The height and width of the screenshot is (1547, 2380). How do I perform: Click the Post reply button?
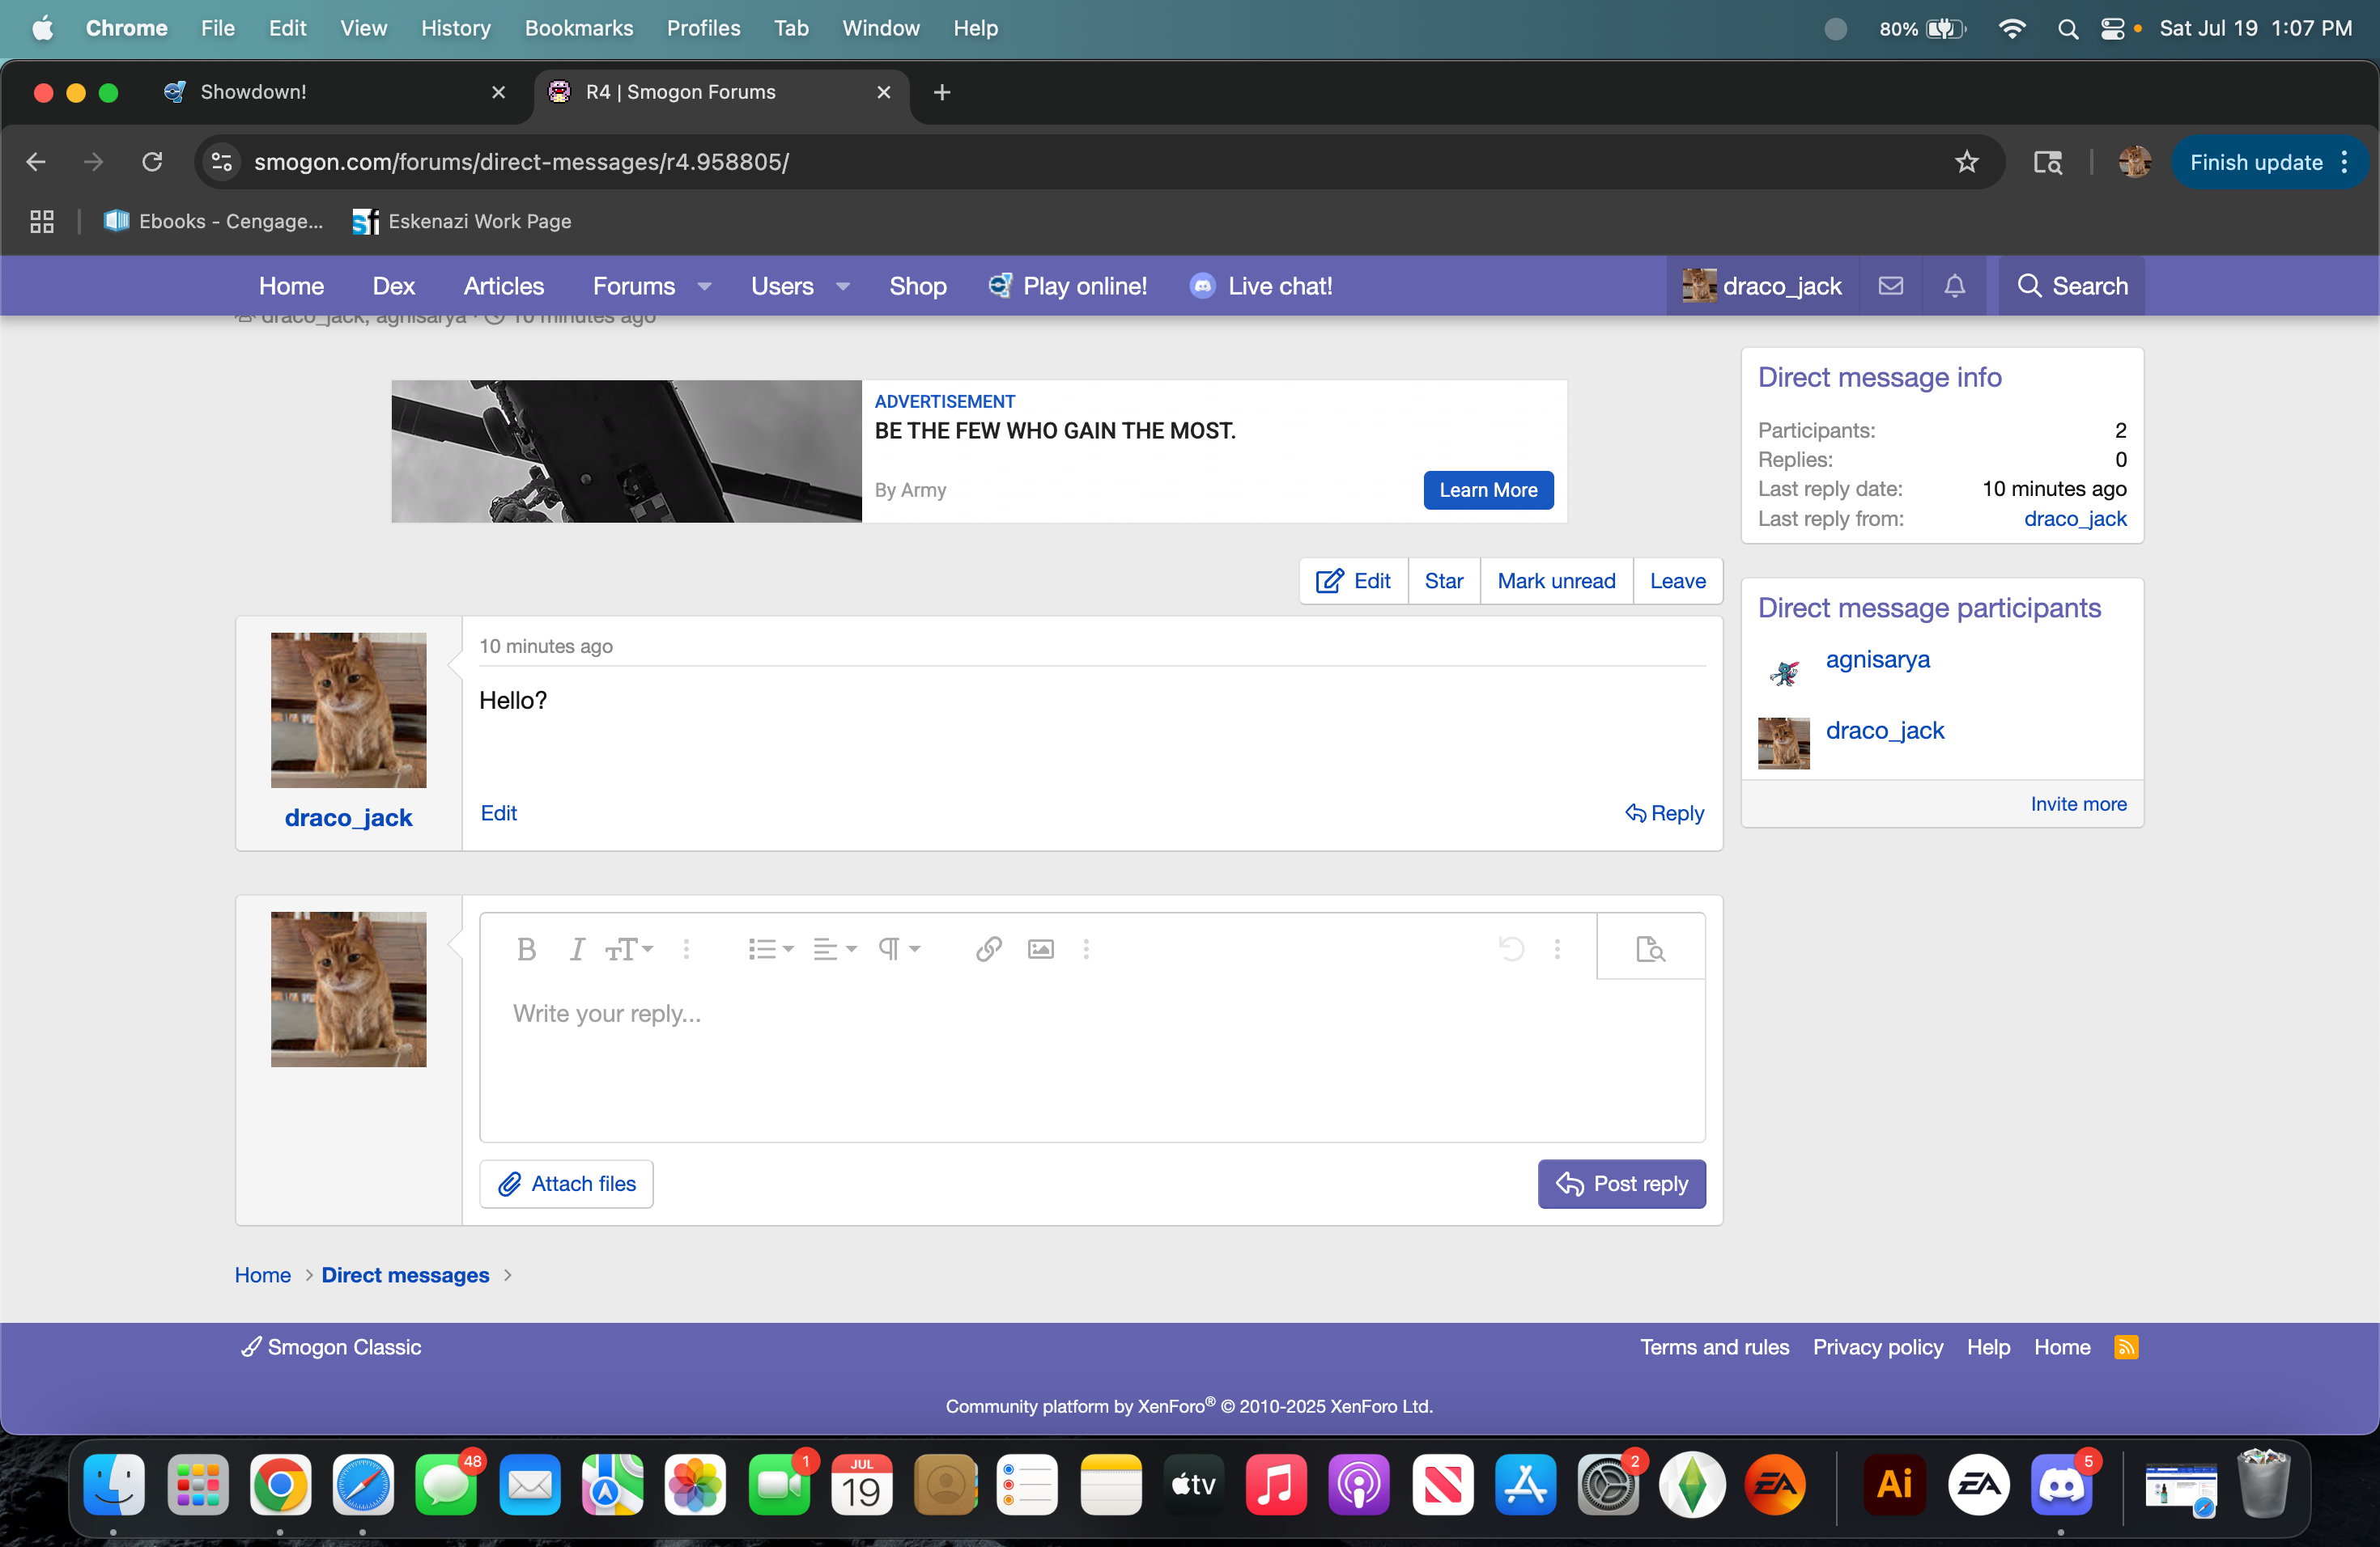1621,1183
